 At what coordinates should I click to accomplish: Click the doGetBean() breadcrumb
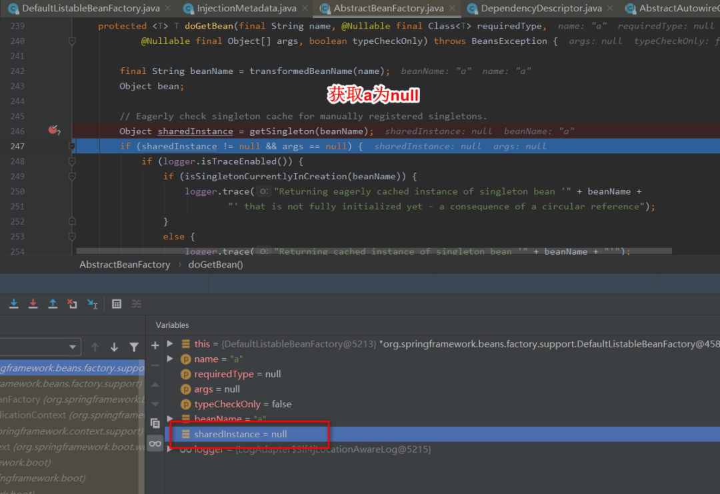[x=215, y=265]
